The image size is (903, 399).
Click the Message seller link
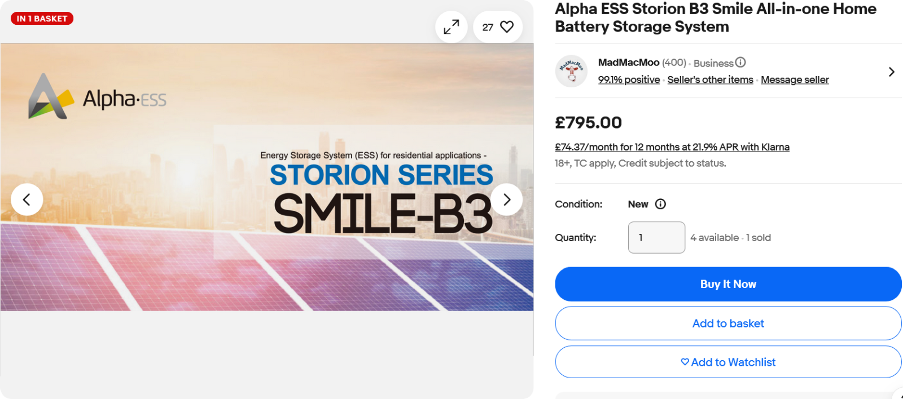pos(795,80)
